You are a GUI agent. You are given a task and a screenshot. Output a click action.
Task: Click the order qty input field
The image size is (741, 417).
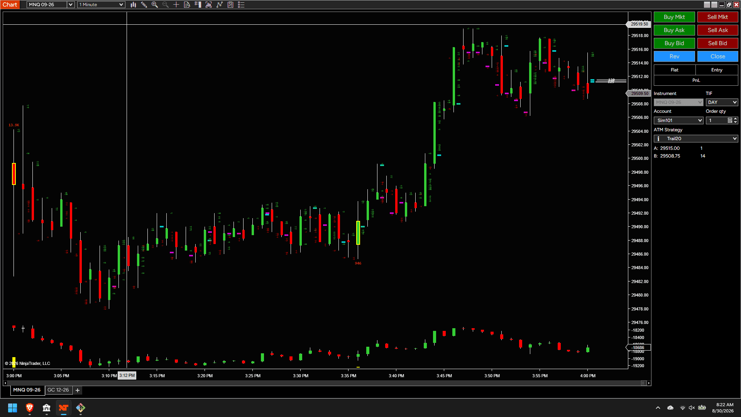717,120
